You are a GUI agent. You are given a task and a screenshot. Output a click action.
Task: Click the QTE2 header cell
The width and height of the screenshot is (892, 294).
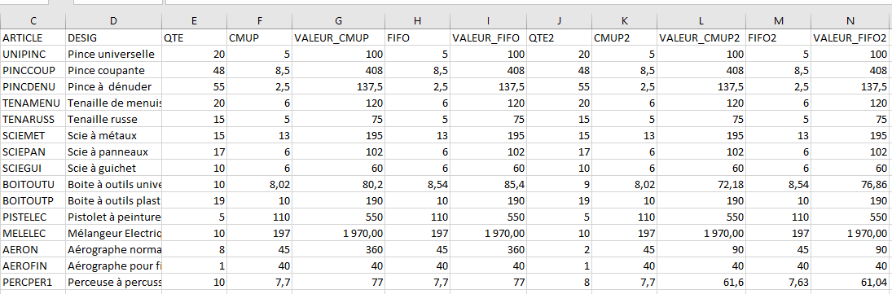(559, 38)
